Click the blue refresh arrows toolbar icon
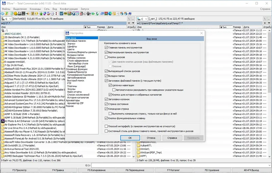Image resolution: width=272 pixels, height=173 pixels. tap(2, 14)
